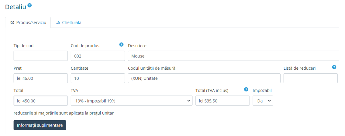Focus the Descriere field containing Mouse
345x136 pixels.
pos(233,56)
